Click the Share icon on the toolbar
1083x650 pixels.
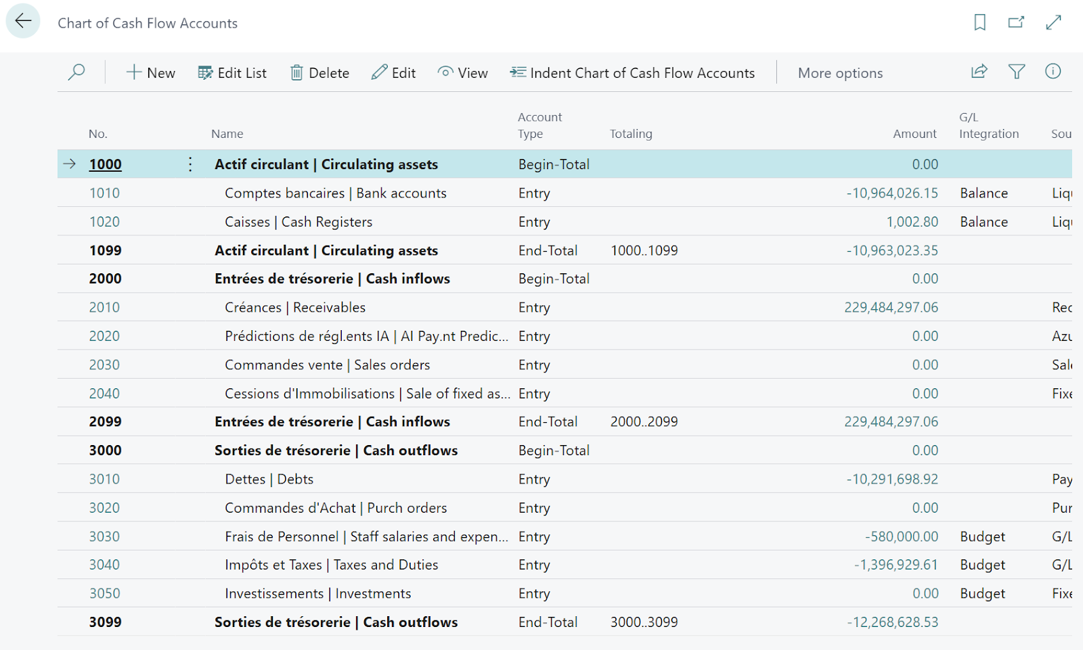(979, 71)
